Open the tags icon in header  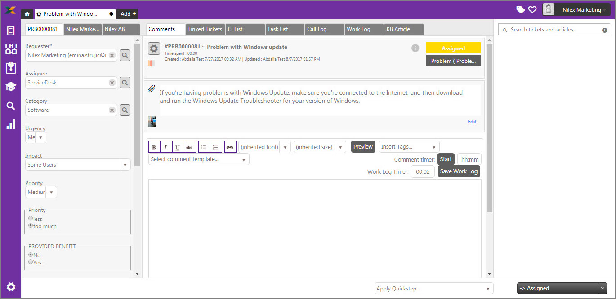[521, 9]
